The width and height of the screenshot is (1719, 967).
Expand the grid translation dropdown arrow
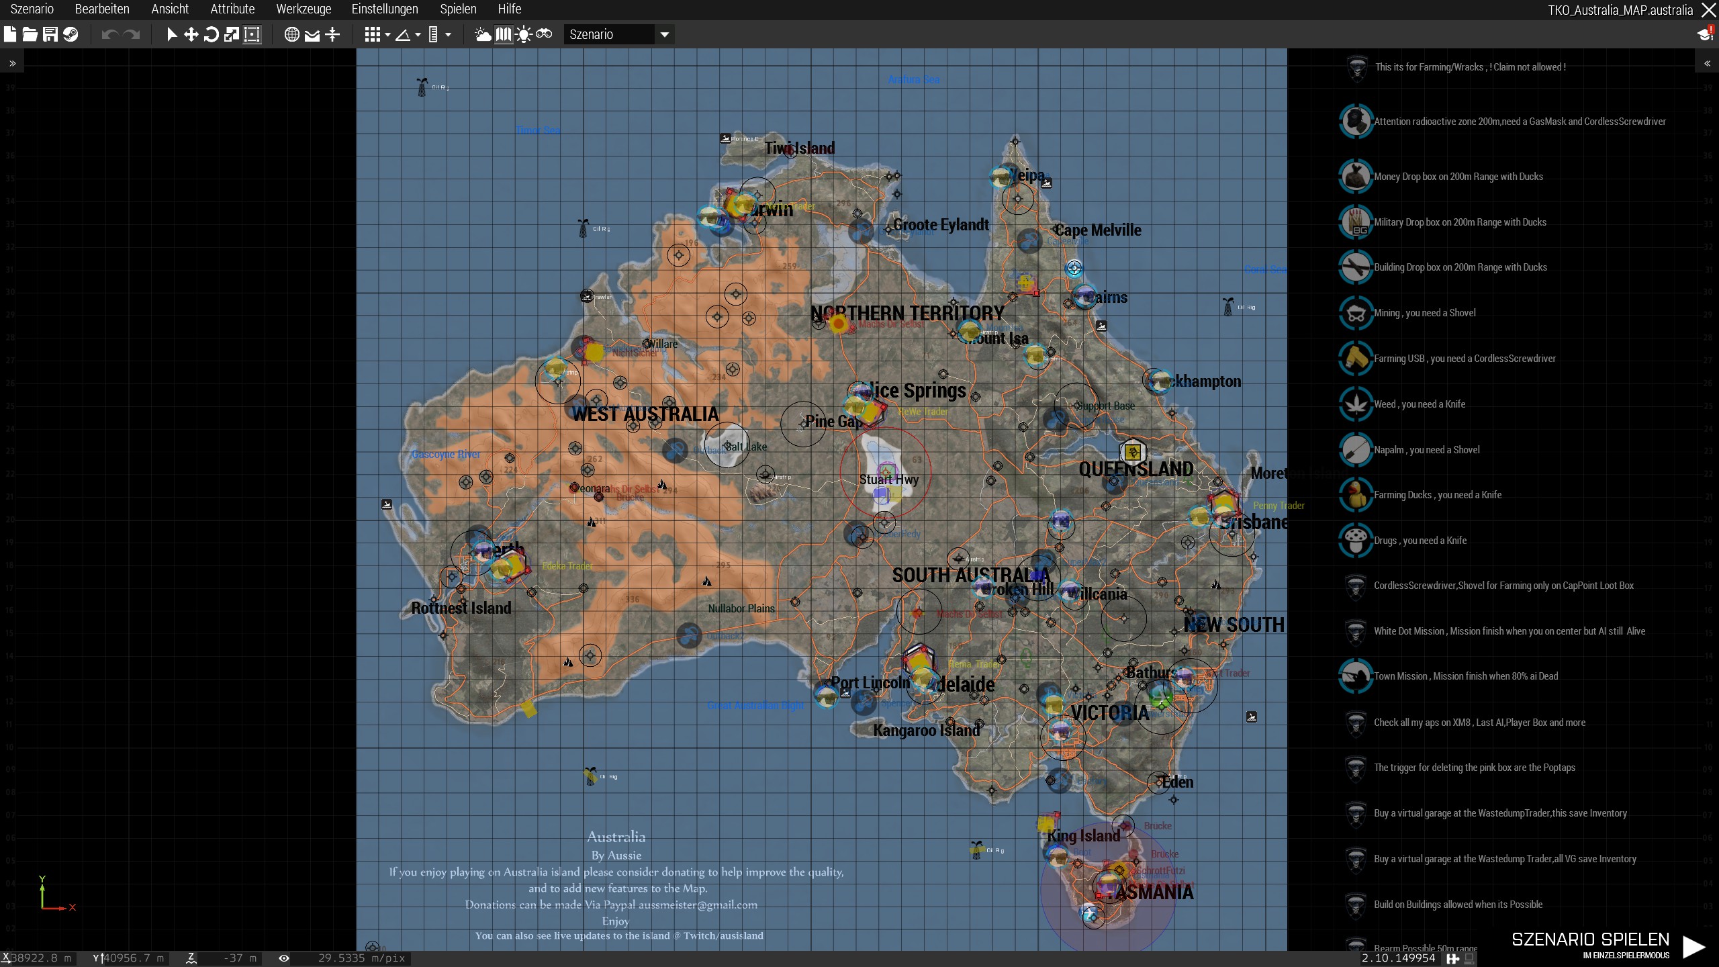(387, 34)
